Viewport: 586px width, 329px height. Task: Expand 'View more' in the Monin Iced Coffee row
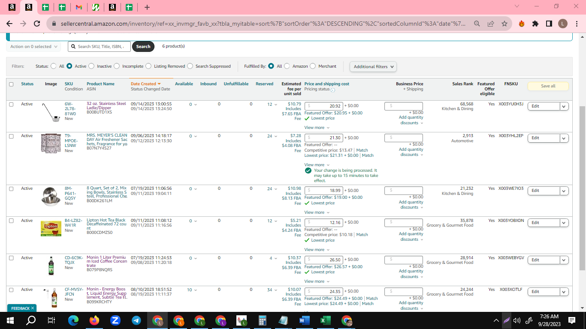coord(317,281)
